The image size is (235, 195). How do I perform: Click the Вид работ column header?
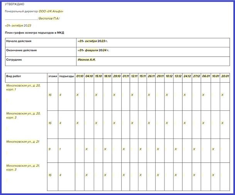click(14, 76)
